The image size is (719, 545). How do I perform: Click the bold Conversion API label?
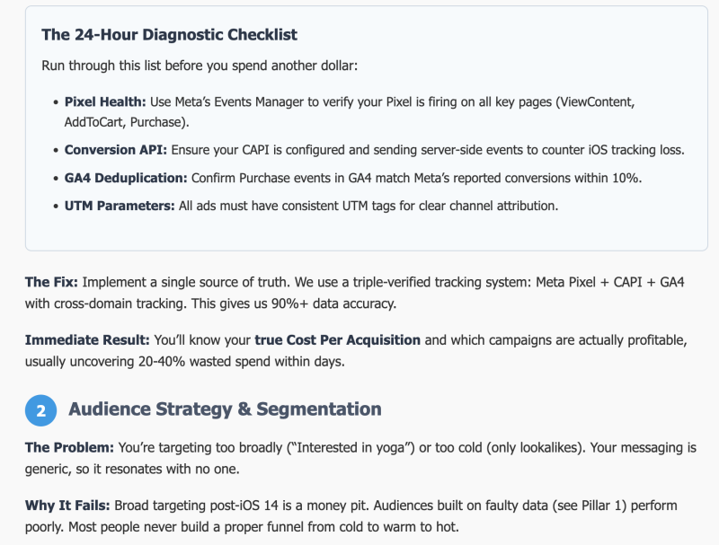(116, 150)
